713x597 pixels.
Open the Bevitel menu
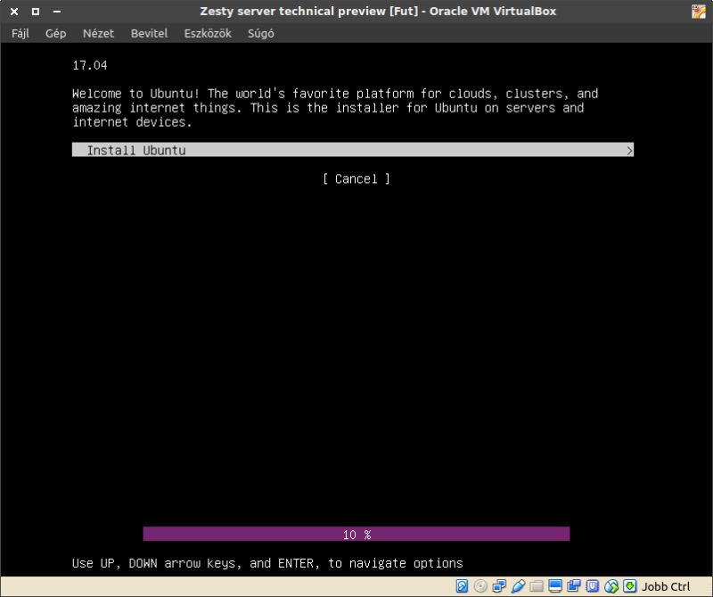(149, 33)
